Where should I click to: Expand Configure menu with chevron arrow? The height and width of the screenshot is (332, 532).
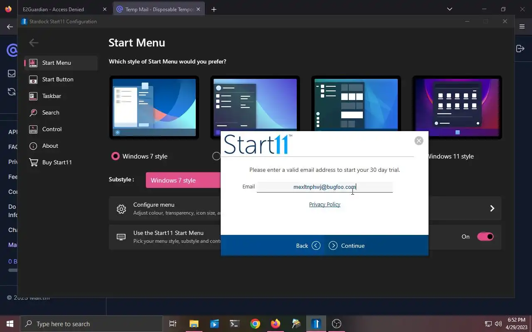click(x=492, y=208)
